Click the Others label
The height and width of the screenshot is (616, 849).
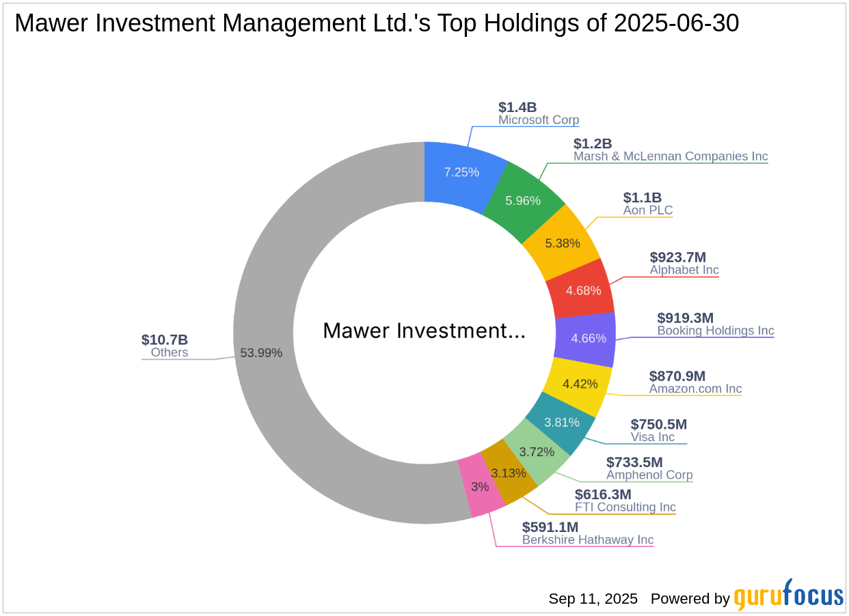(170, 352)
